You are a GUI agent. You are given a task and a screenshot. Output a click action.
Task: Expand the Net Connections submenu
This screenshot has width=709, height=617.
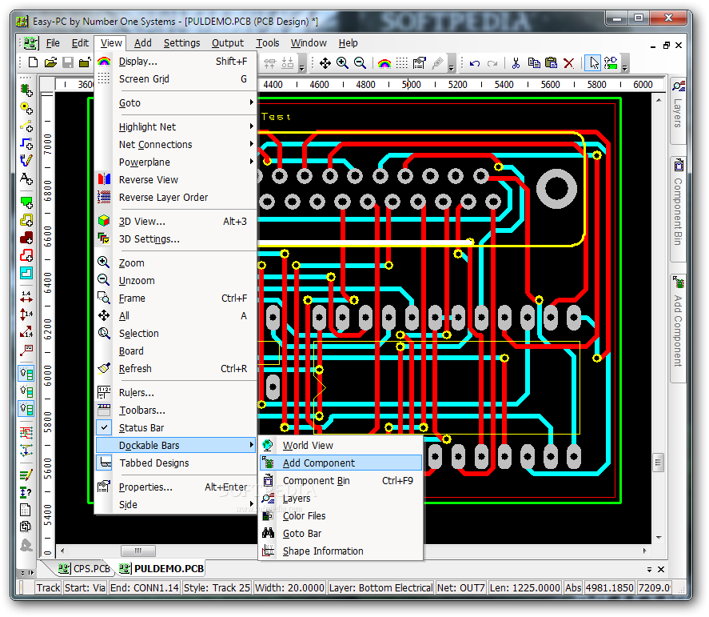177,144
